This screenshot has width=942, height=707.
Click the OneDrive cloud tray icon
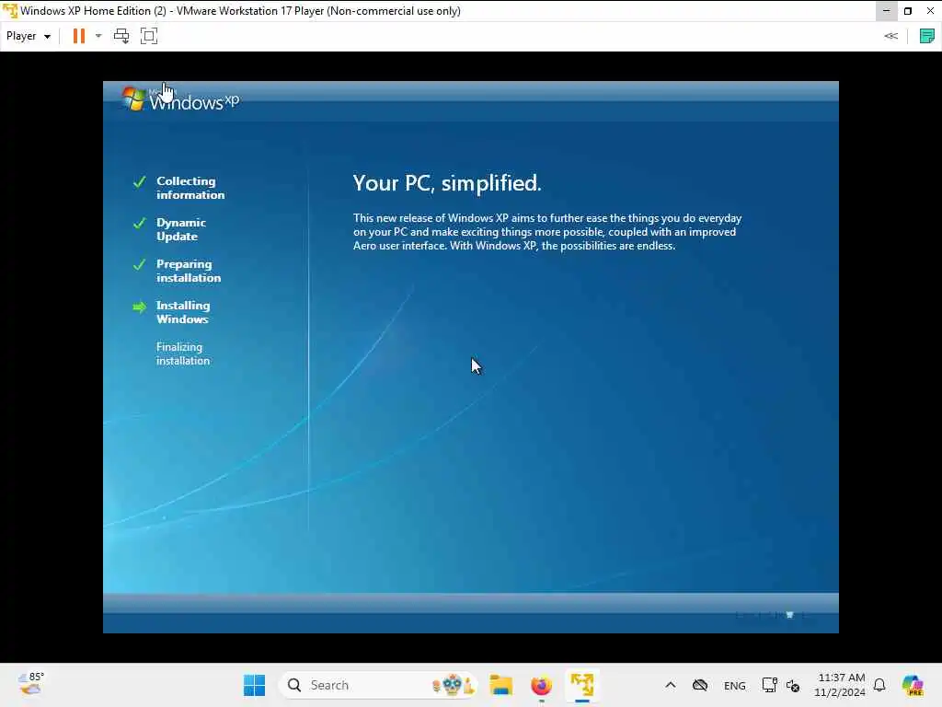click(x=700, y=685)
